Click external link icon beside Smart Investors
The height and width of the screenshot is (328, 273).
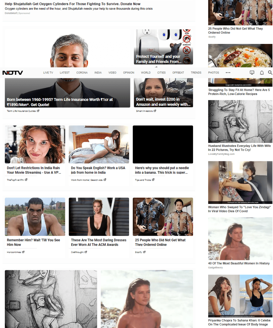pyautogui.click(x=155, y=111)
